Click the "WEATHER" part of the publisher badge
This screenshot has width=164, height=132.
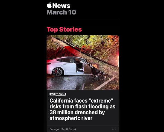61,94
